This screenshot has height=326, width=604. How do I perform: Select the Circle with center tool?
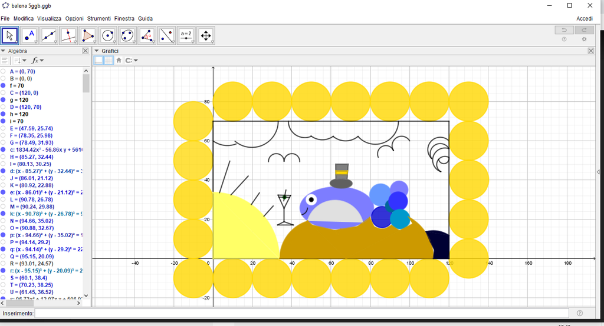[x=107, y=36]
